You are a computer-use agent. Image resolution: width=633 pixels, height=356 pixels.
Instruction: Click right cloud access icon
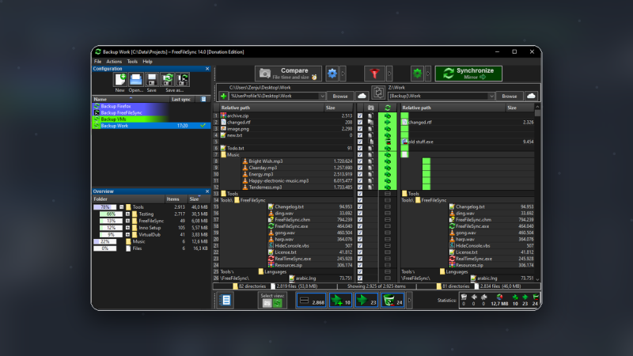tap(531, 96)
